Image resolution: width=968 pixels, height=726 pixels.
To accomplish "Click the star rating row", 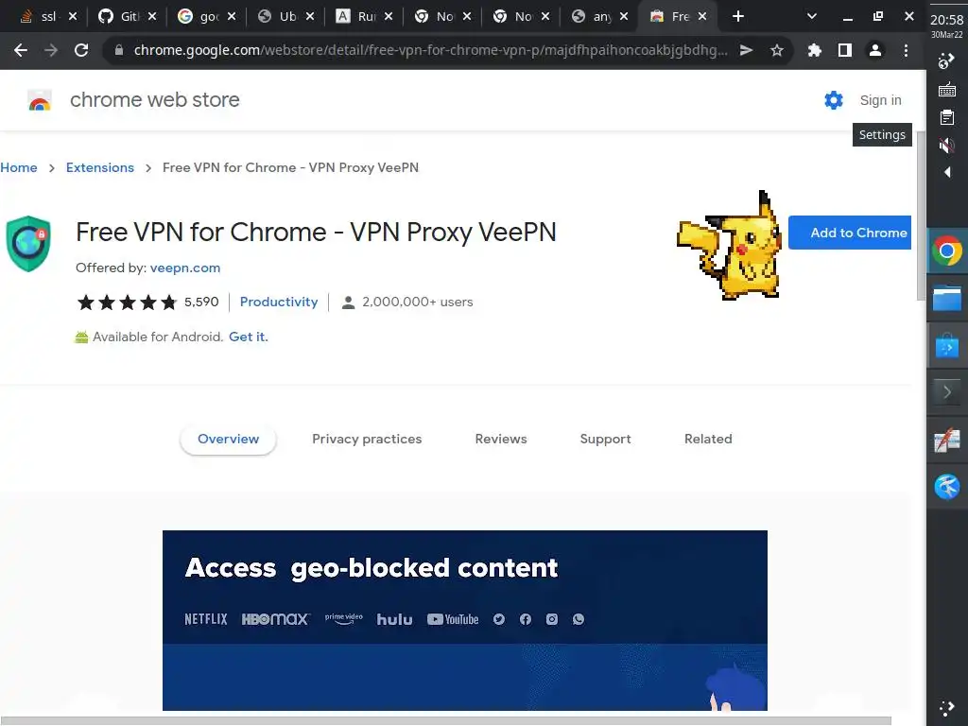I will click(x=128, y=302).
